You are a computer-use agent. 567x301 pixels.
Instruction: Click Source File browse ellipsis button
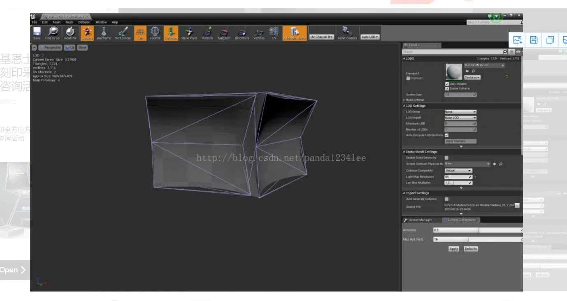(517, 205)
